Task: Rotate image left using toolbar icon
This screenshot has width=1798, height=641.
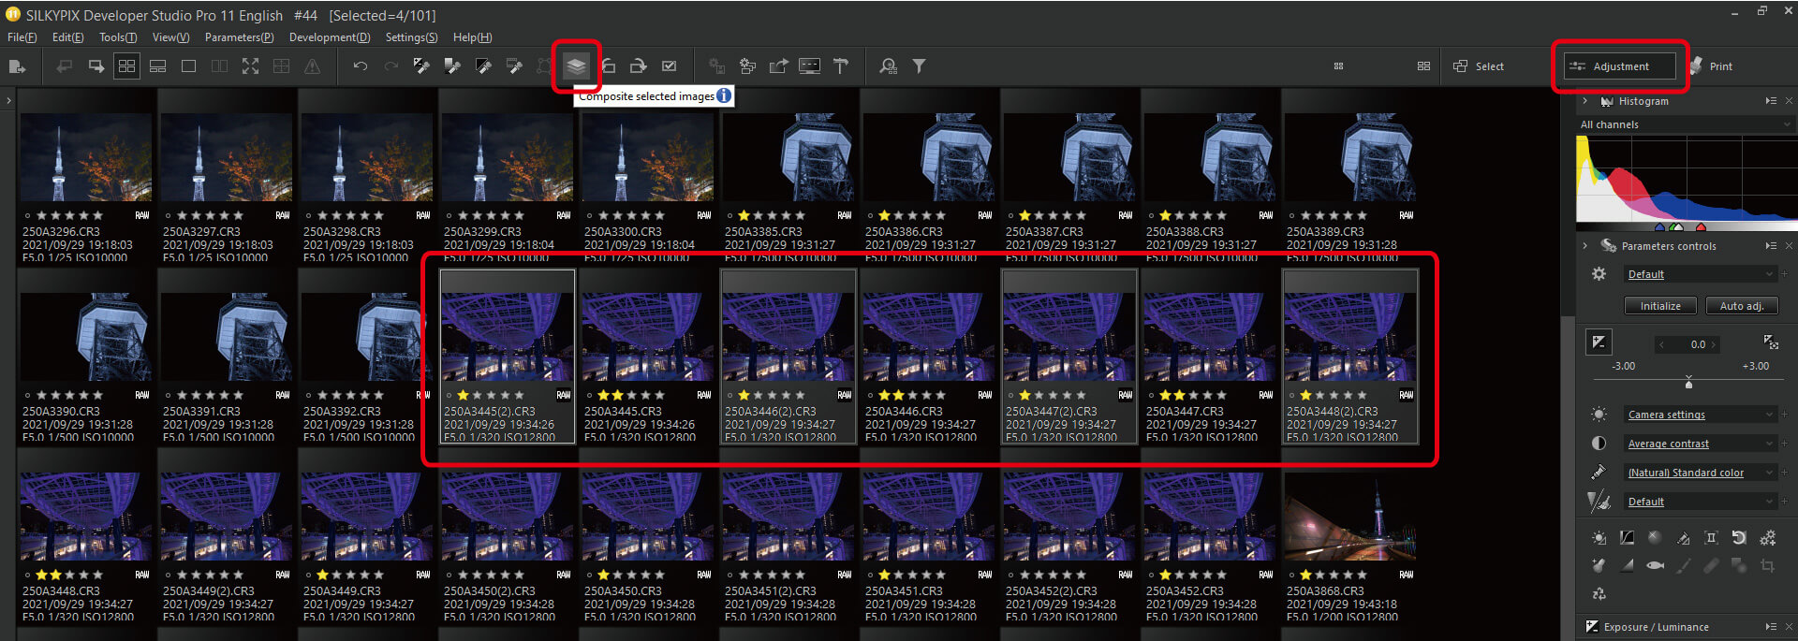Action: coord(608,66)
